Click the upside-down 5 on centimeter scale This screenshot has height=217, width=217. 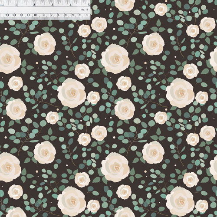tap(73, 15)
